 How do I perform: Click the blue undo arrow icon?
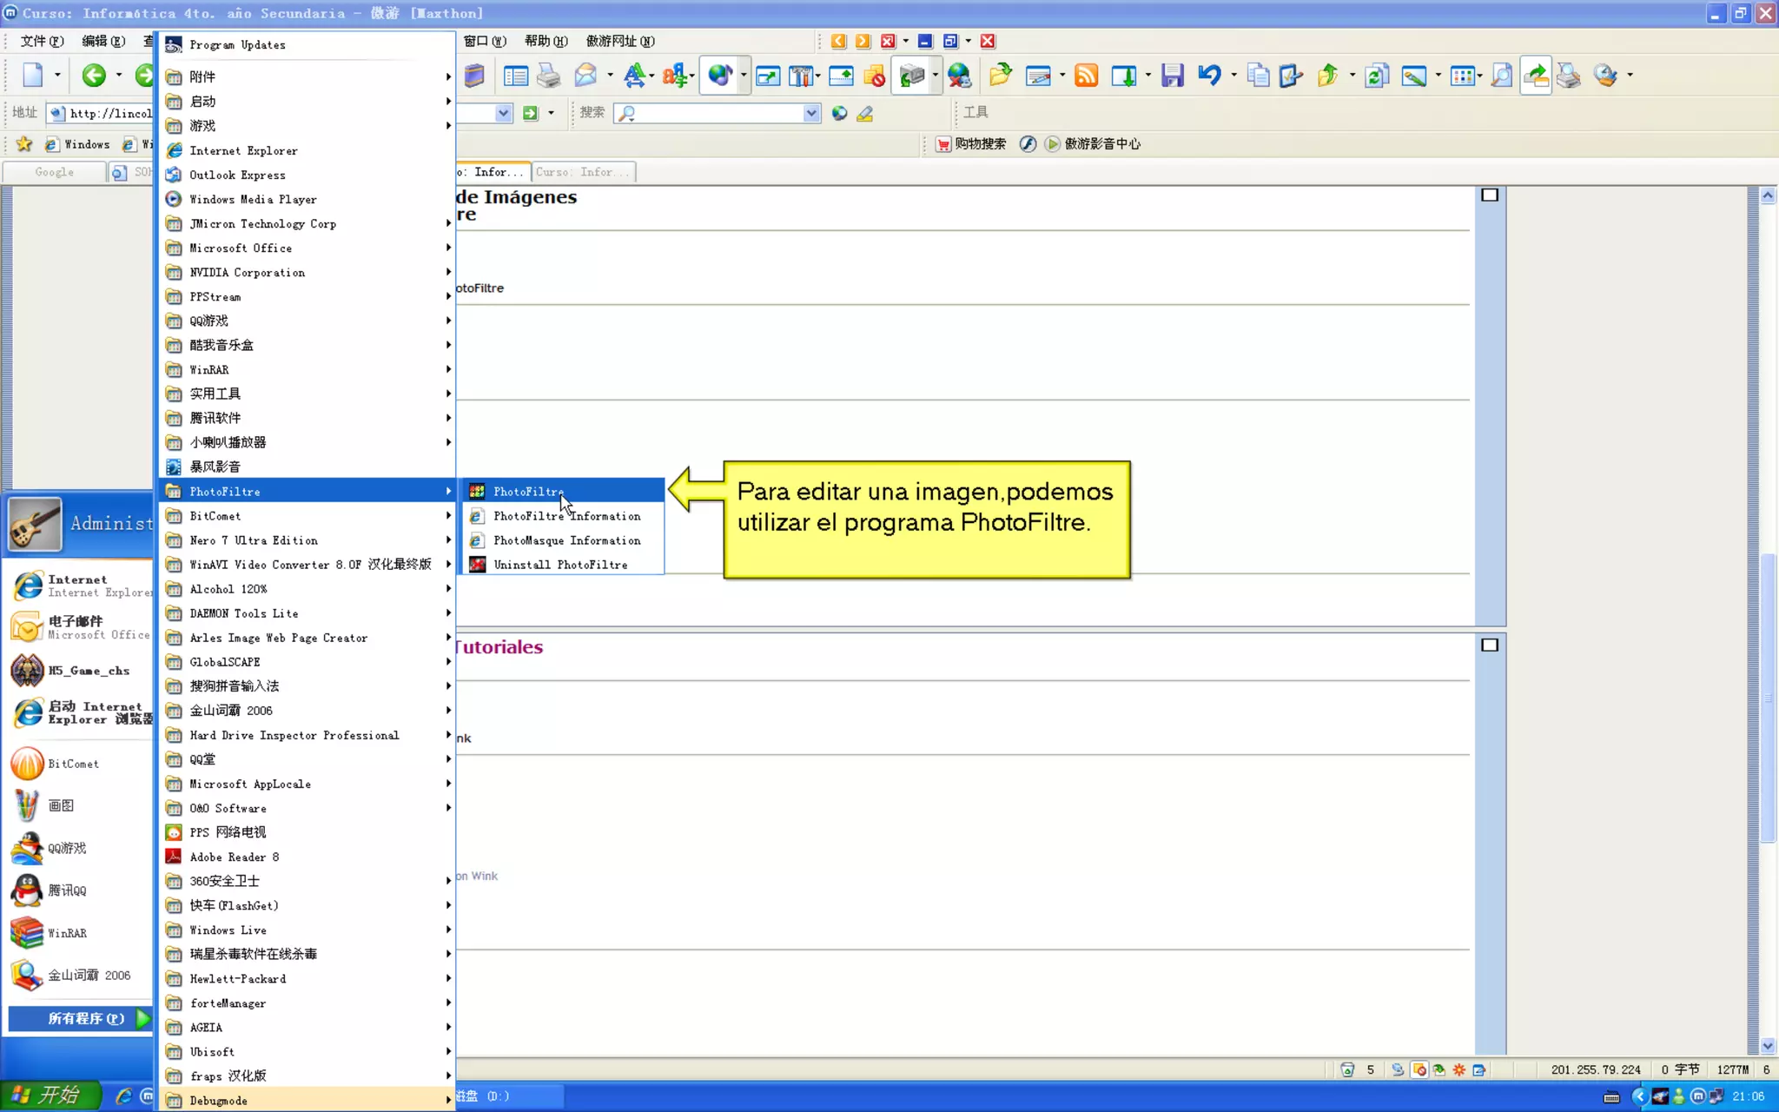tap(1208, 76)
